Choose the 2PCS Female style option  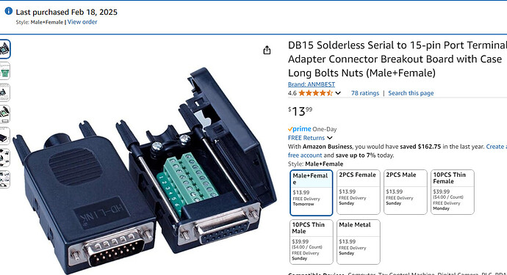click(x=359, y=191)
